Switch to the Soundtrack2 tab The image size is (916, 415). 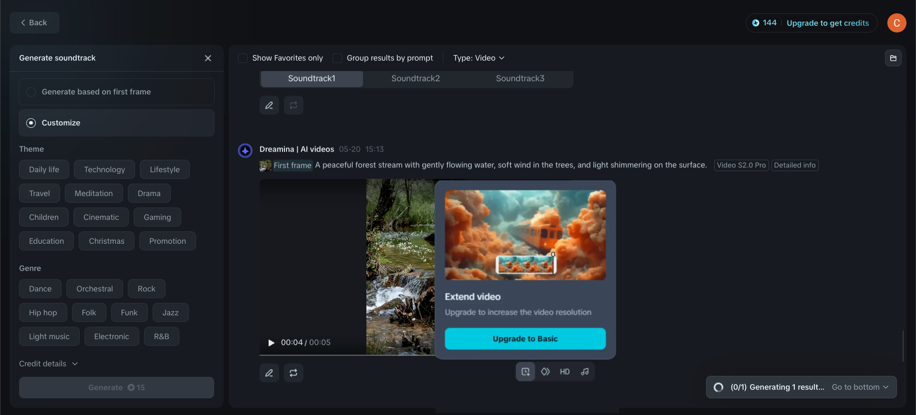[416, 79]
